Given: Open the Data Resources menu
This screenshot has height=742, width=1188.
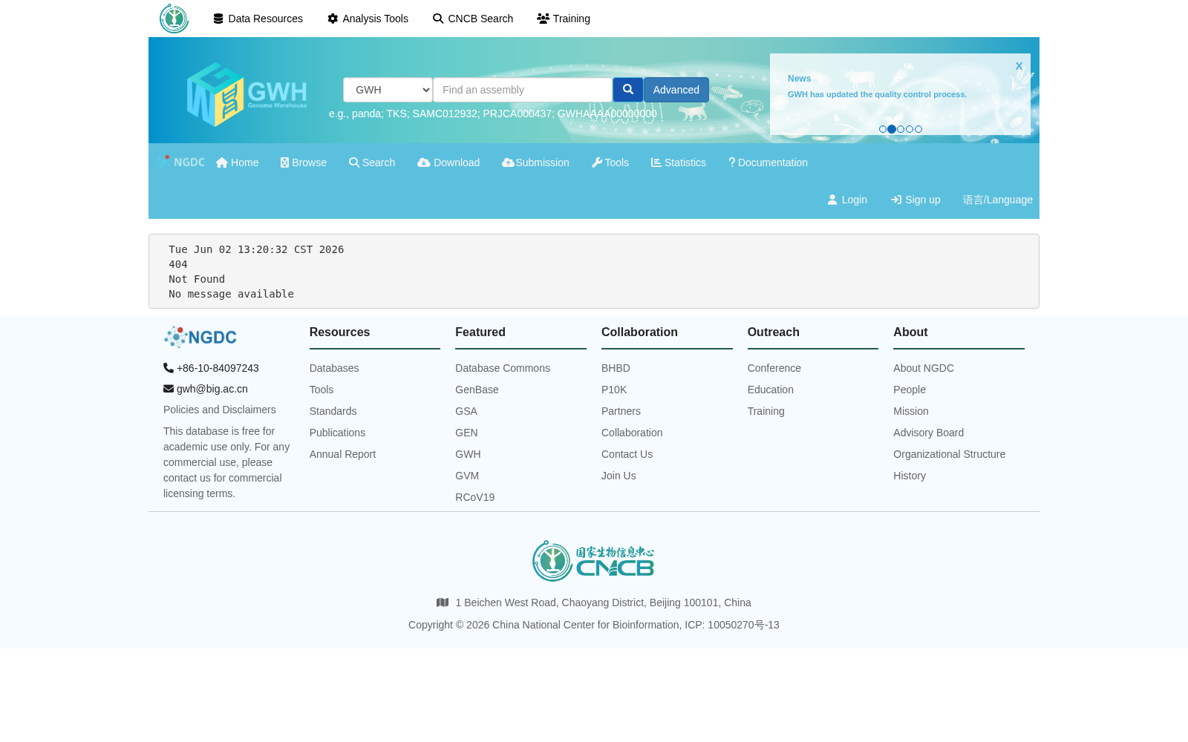Looking at the screenshot, I should click(x=258, y=19).
